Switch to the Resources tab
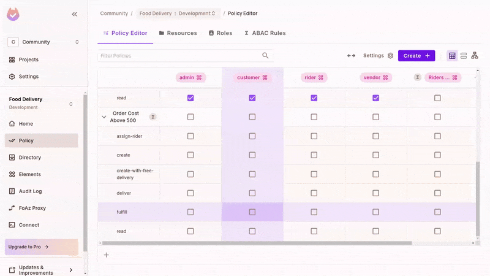The width and height of the screenshot is (490, 276). 178,33
